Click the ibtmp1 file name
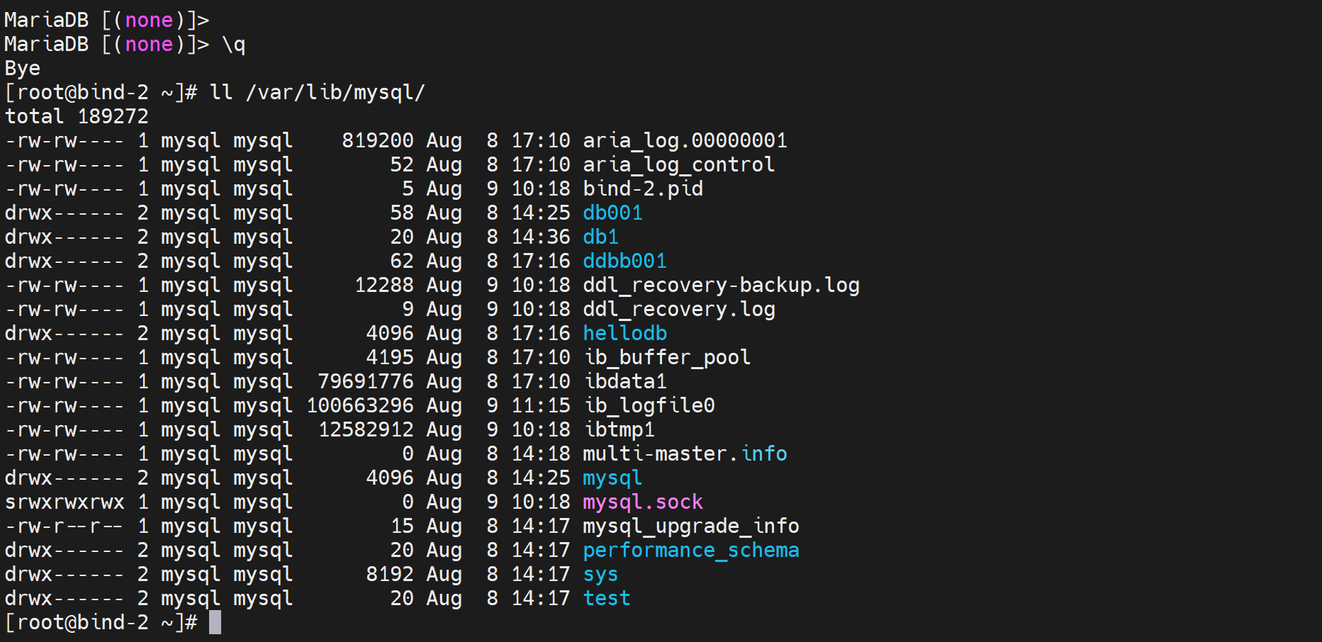The height and width of the screenshot is (642, 1322). point(618,429)
